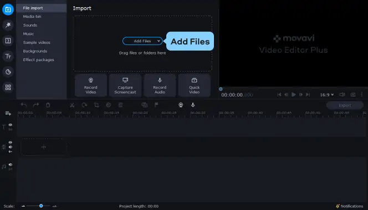
Task: Adjust the timeline Scale slider
Action: (x=41, y=206)
